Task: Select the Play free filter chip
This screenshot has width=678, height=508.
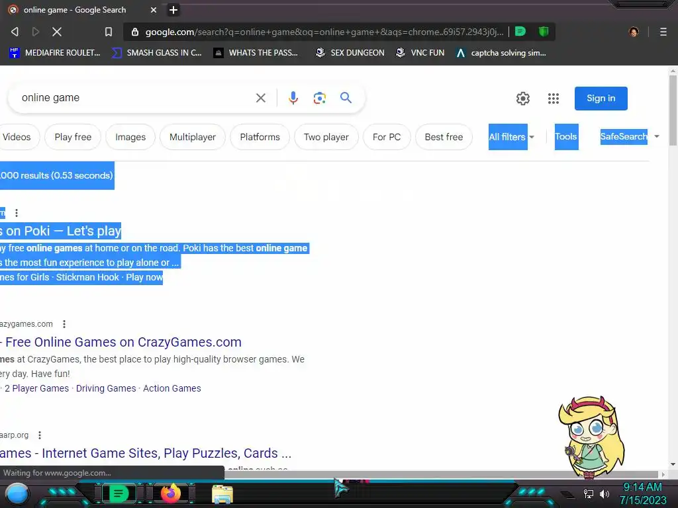Action: click(73, 137)
